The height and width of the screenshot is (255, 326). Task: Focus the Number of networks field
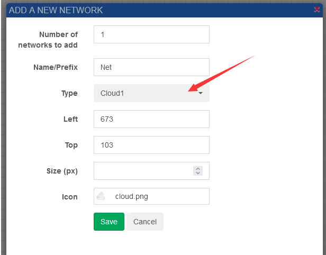(151, 34)
